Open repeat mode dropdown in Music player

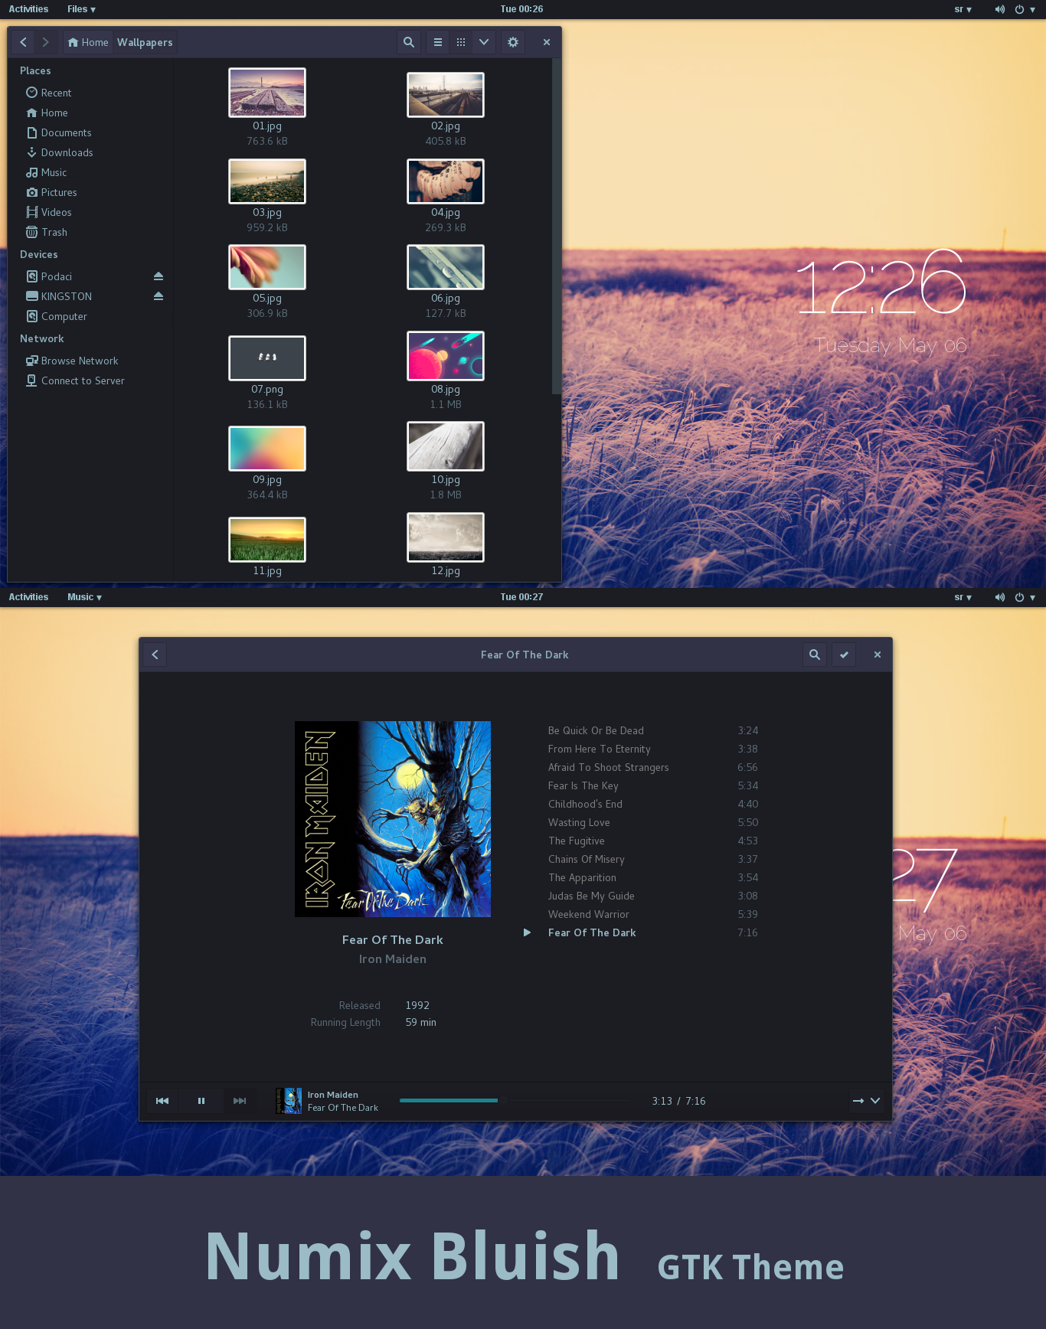(x=867, y=1101)
